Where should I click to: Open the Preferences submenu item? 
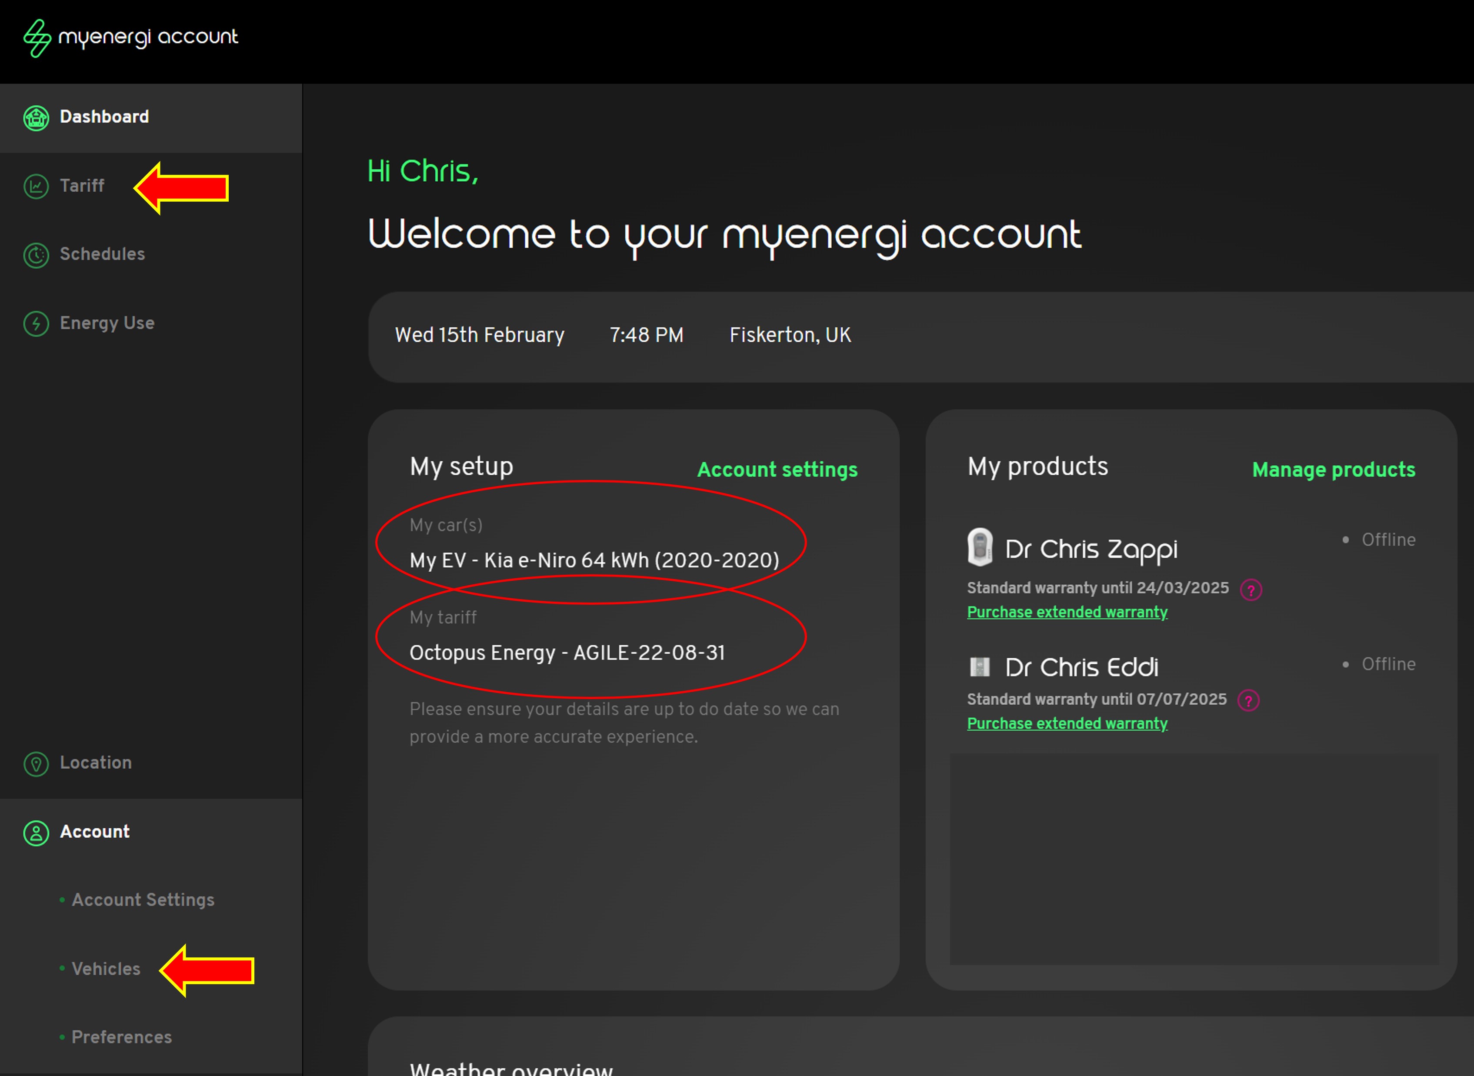[x=122, y=1038]
